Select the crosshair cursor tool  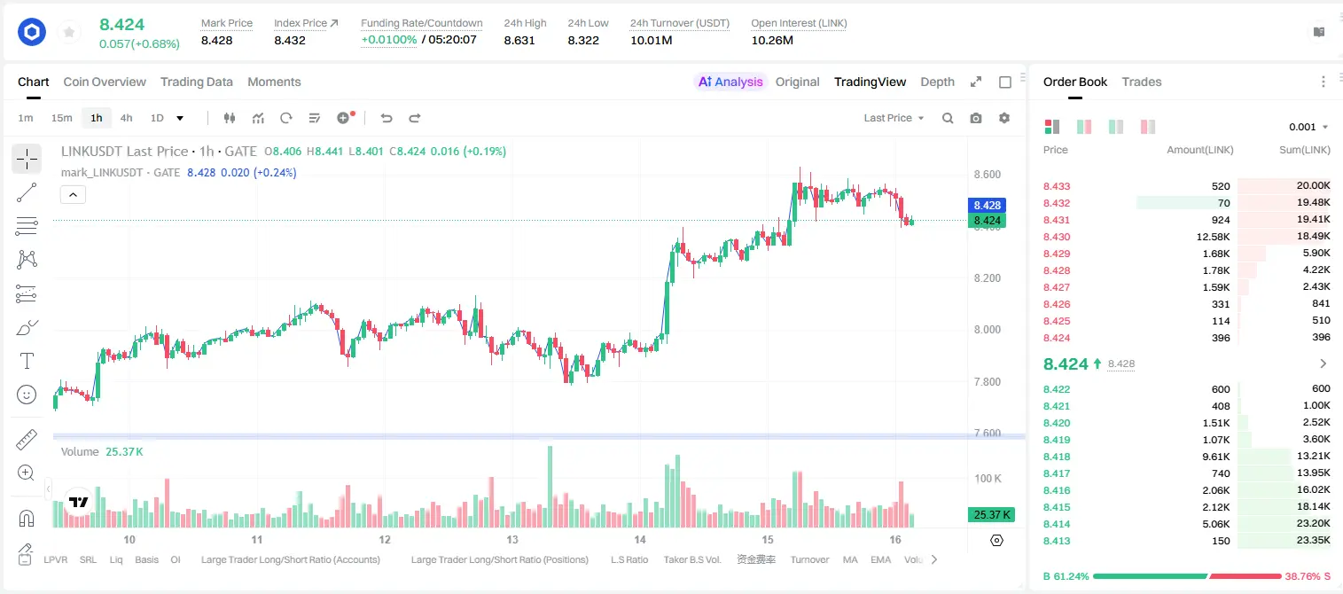click(x=27, y=160)
